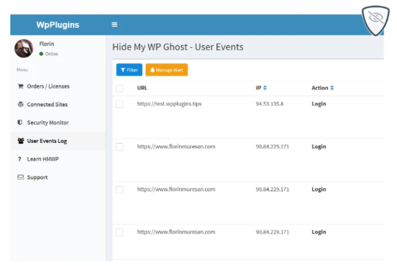Click the WpPlugins brand title

point(58,25)
